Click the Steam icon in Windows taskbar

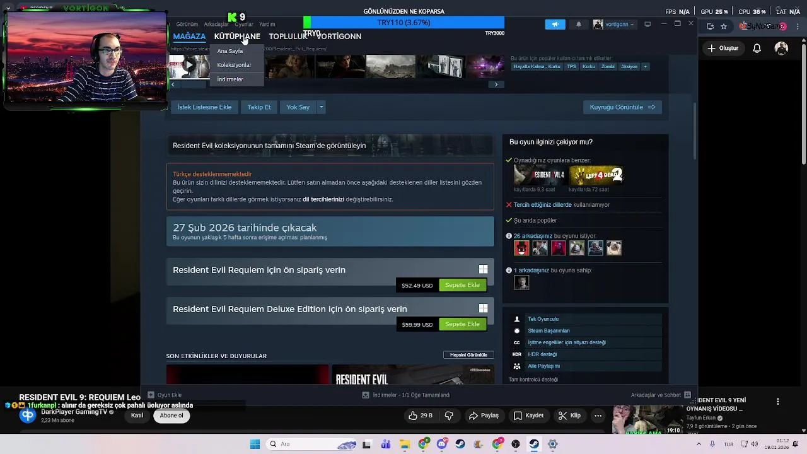[x=534, y=444]
